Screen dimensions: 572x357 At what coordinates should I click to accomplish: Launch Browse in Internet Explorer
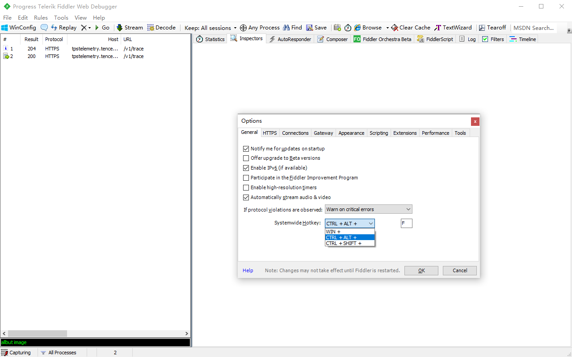(368, 28)
